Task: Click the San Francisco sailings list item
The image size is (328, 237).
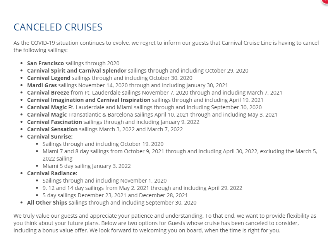Action: tap(73, 63)
